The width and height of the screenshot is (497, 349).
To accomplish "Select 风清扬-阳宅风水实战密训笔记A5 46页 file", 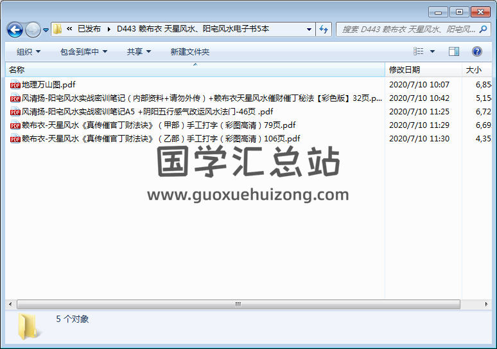I will pos(147,112).
